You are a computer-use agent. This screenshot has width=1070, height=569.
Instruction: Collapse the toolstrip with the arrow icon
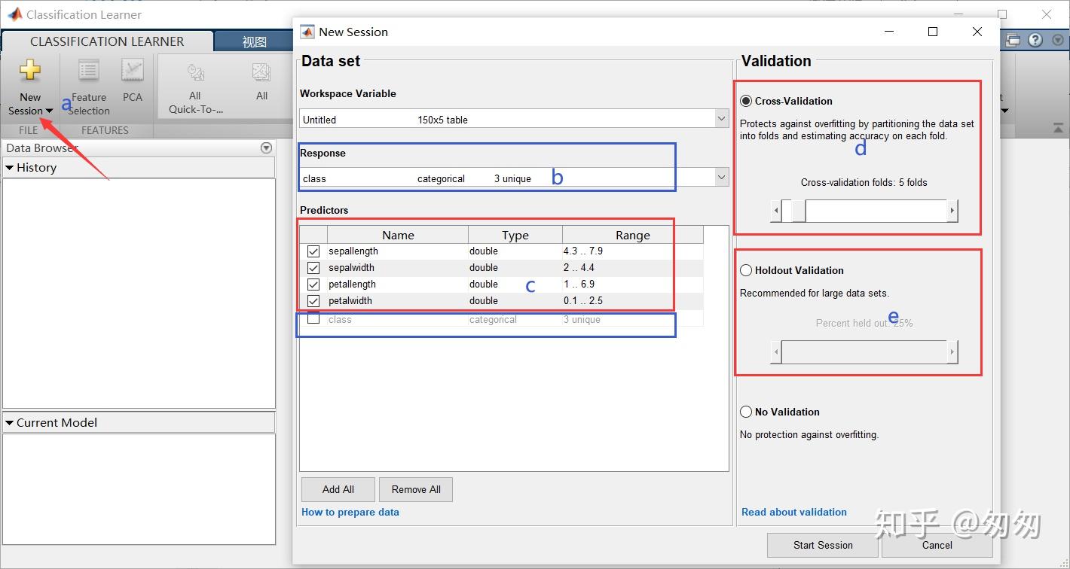click(x=1057, y=129)
